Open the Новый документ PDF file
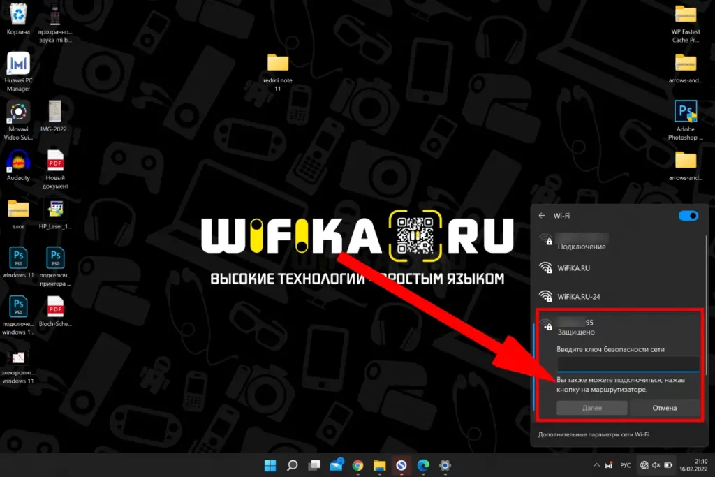Screen dimensions: 715x477 55,169
